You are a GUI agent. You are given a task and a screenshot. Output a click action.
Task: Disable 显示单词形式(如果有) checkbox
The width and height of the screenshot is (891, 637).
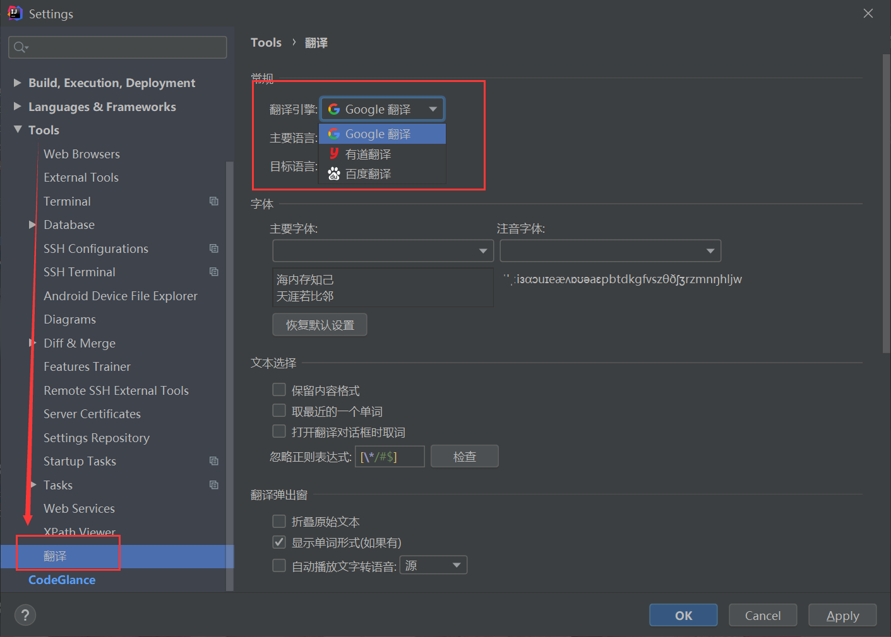278,542
